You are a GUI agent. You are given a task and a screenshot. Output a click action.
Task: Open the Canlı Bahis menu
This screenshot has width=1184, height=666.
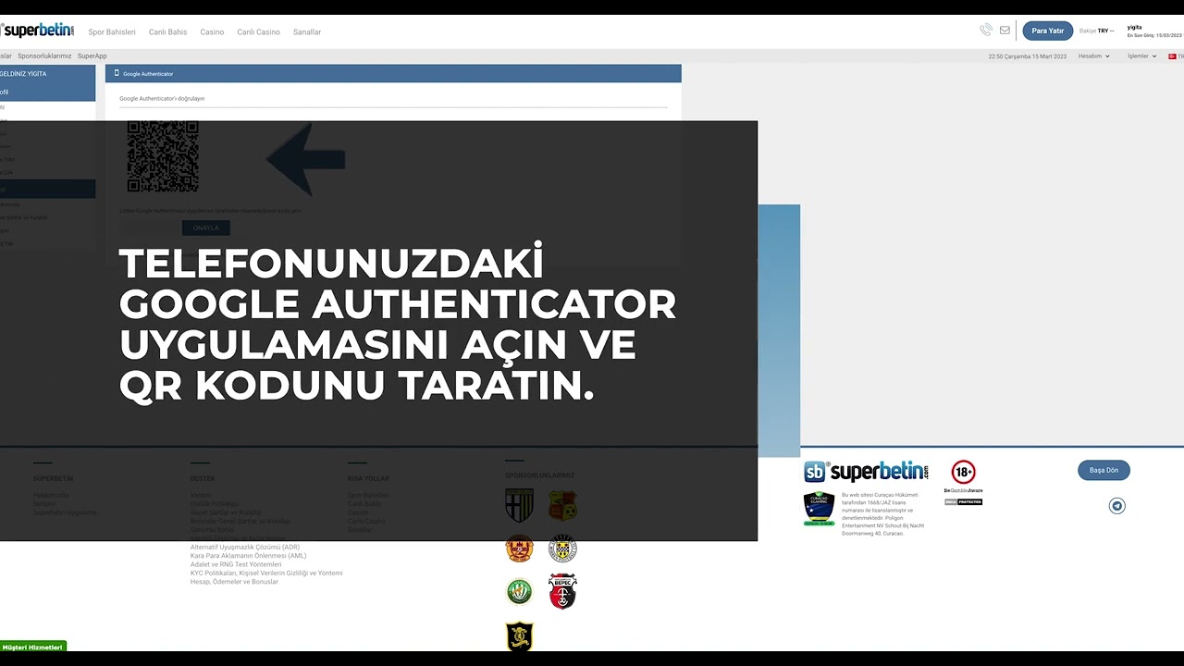tap(167, 32)
